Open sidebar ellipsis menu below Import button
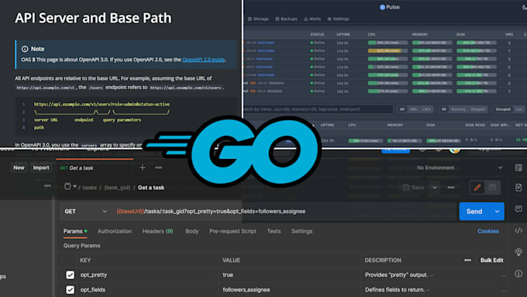Image resolution: width=527 pixels, height=297 pixels. (x=47, y=185)
